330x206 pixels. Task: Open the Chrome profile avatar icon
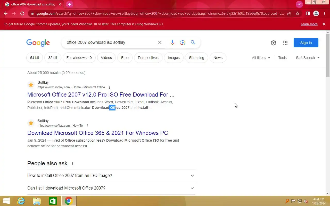point(316,13)
